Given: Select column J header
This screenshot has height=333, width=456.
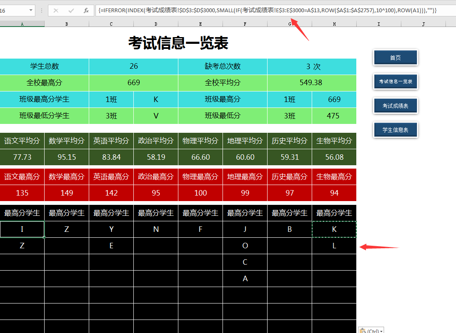Looking at the screenshot, I should tap(423, 24).
